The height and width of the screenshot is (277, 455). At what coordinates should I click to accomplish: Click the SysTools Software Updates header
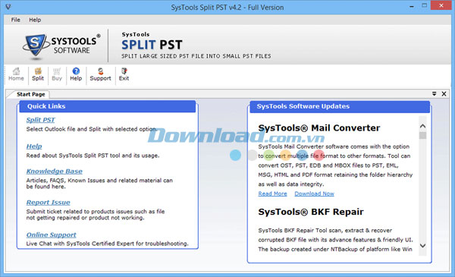pyautogui.click(x=340, y=106)
